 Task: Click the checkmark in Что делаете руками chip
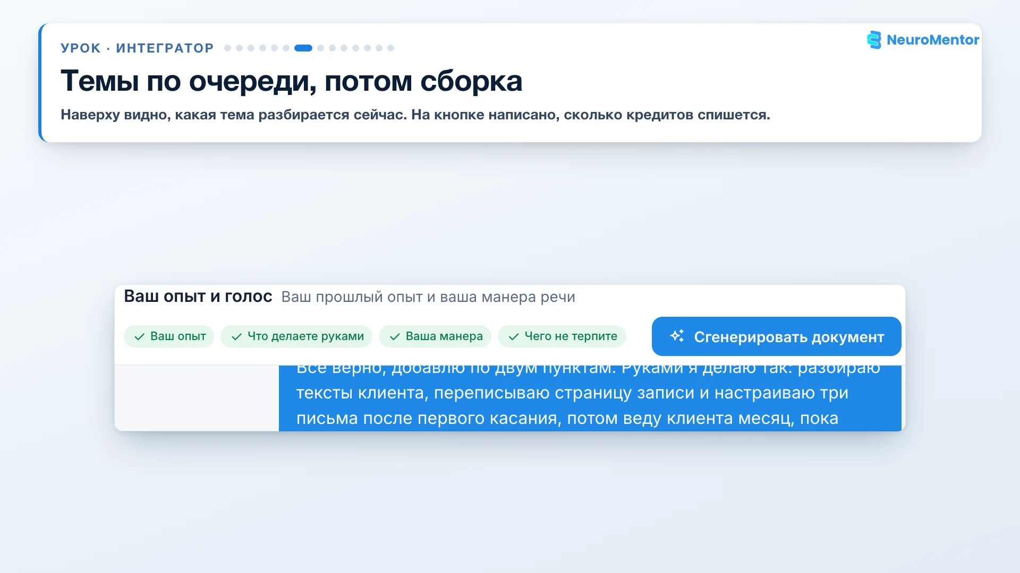click(x=236, y=337)
